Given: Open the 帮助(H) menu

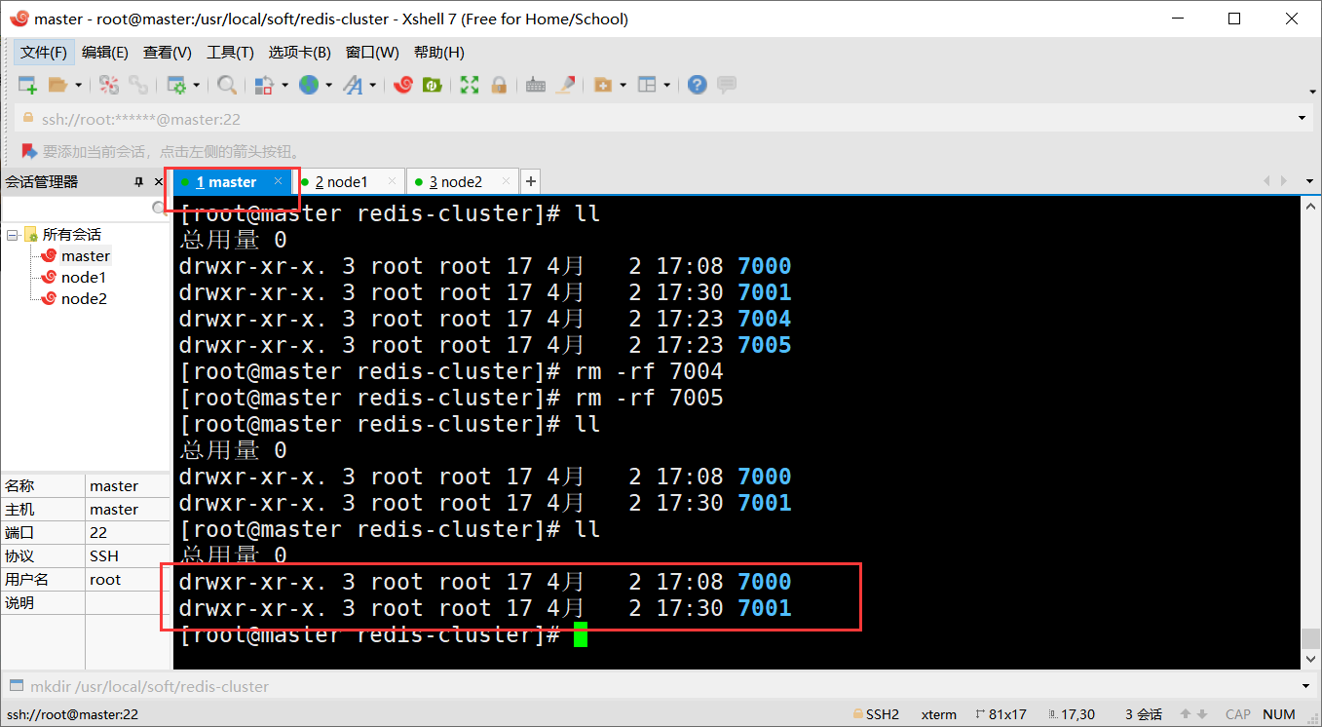Looking at the screenshot, I should pos(439,52).
